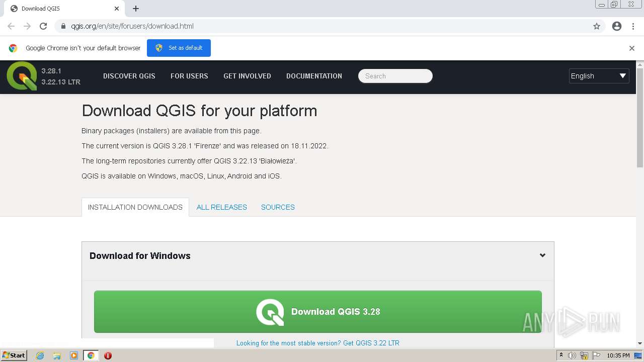Open the DOCUMENTATION menu
644x362 pixels.
click(314, 76)
